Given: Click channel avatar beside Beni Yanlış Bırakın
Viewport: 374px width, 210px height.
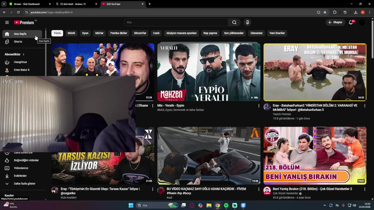Looking at the screenshot, I should point(267,190).
